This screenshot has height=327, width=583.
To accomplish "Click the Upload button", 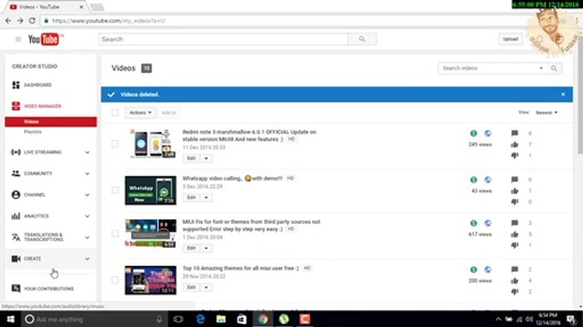I will (510, 39).
